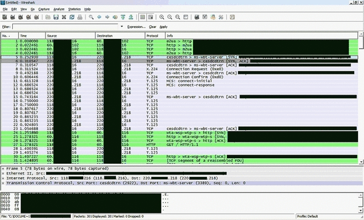Edit display filters from toolbar
364x220 pixels.
tap(205, 17)
